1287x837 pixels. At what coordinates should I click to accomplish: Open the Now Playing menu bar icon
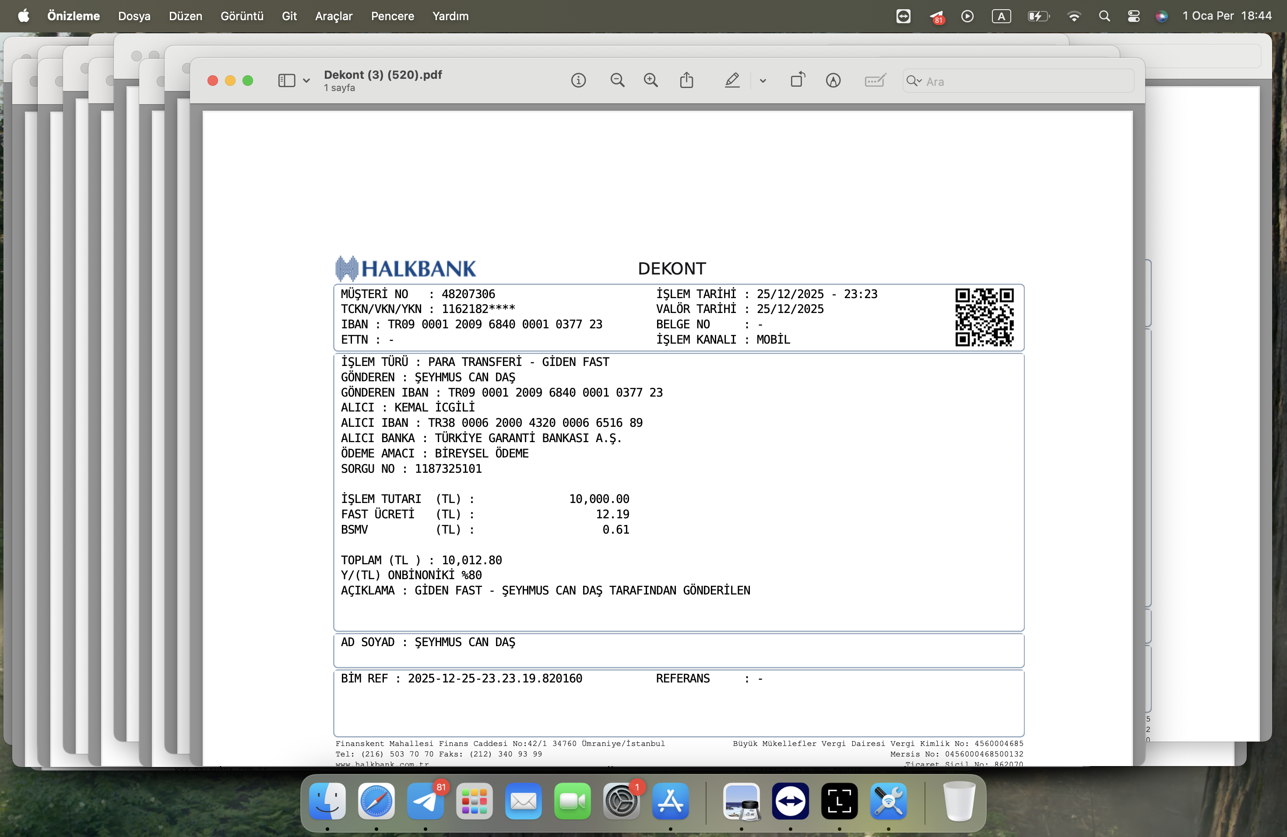pyautogui.click(x=967, y=16)
